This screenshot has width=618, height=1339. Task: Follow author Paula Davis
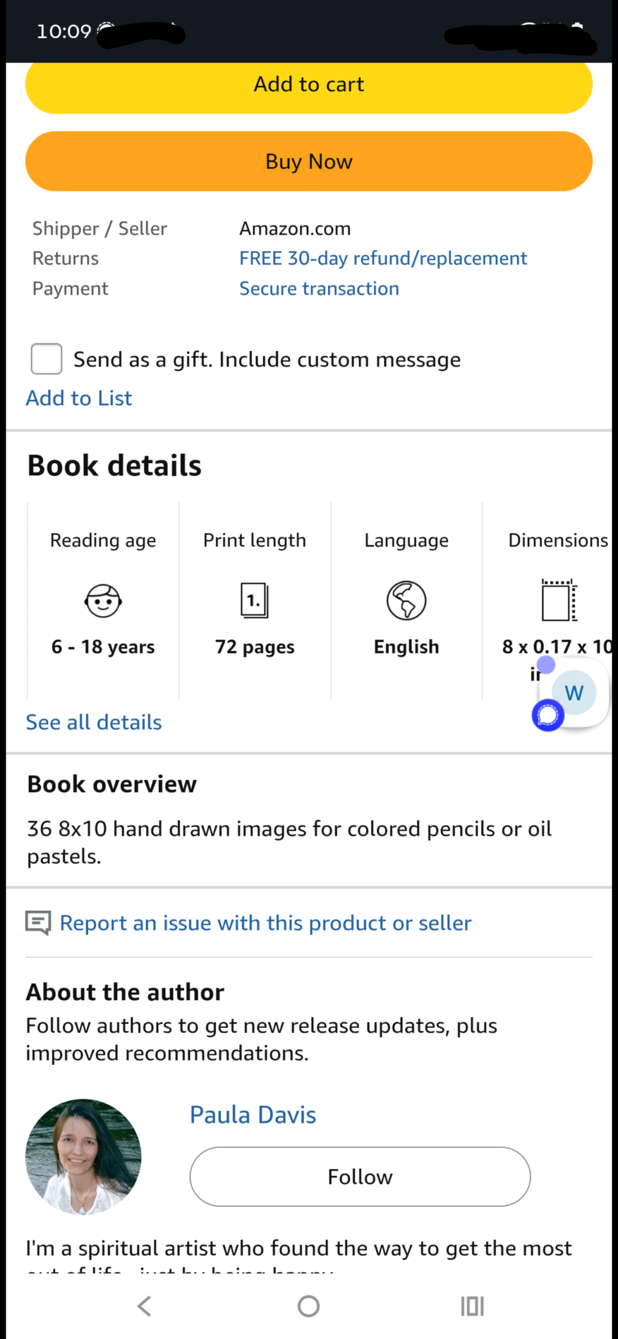point(360,1177)
